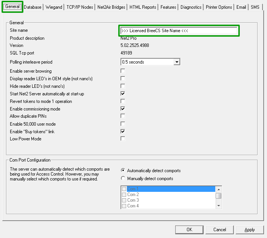This screenshot has width=267, height=238.
Task: Switch to the Database tab
Action: (32, 7)
